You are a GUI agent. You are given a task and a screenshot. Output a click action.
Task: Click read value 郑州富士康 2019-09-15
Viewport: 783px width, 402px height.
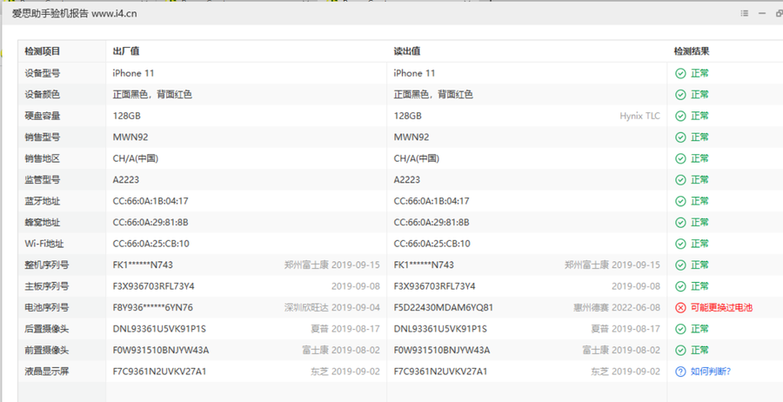612,265
